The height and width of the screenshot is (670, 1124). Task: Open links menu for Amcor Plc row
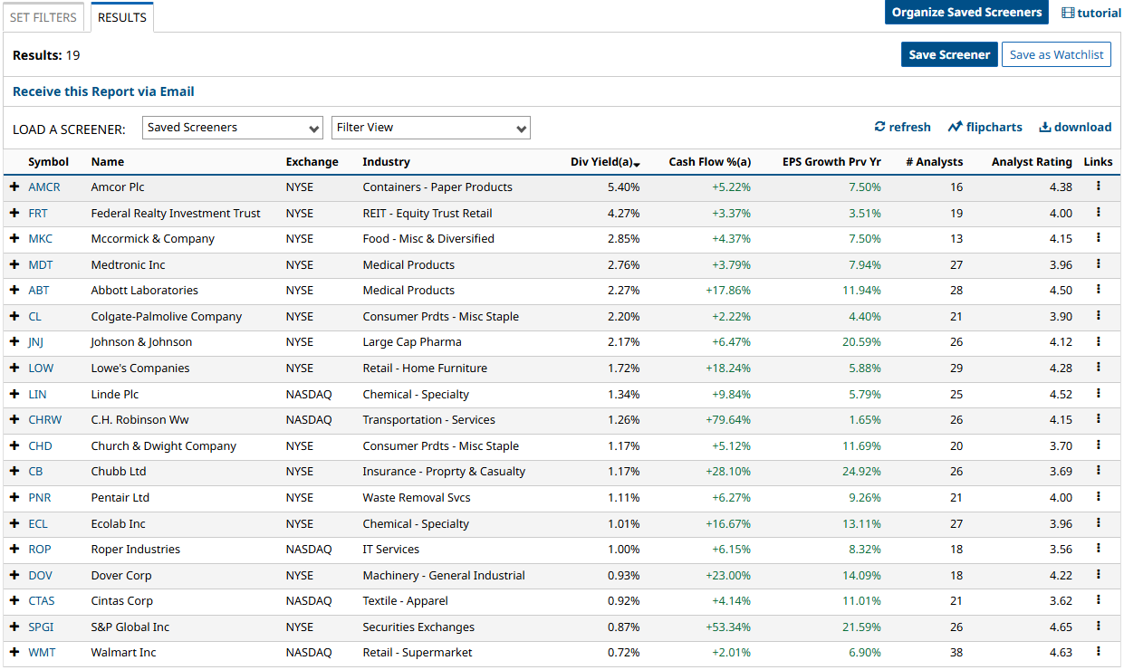[1098, 187]
